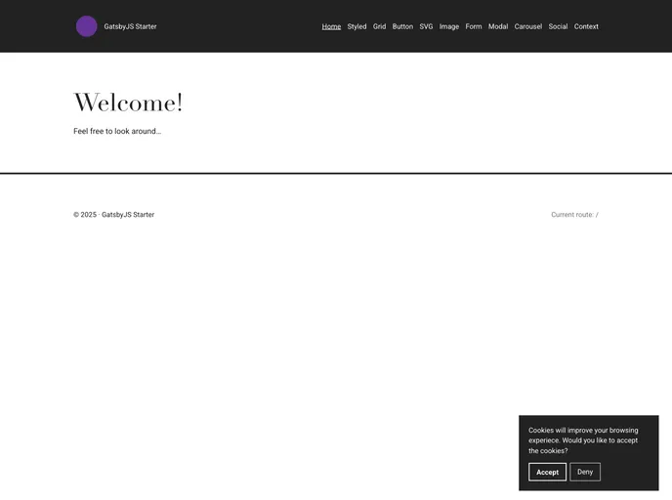Click the cookie consent message text
This screenshot has width=672, height=500.
583,440
